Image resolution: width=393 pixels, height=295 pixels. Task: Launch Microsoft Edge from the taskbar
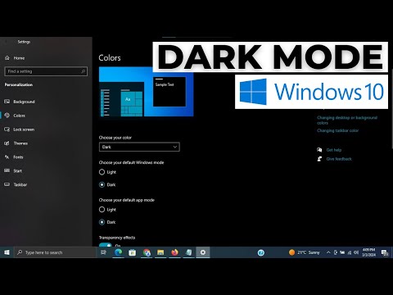[x=118, y=252]
